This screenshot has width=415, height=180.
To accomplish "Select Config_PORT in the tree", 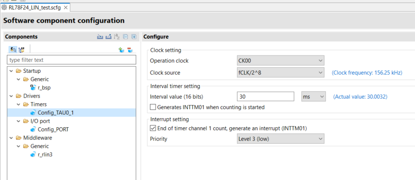I will click(53, 130).
